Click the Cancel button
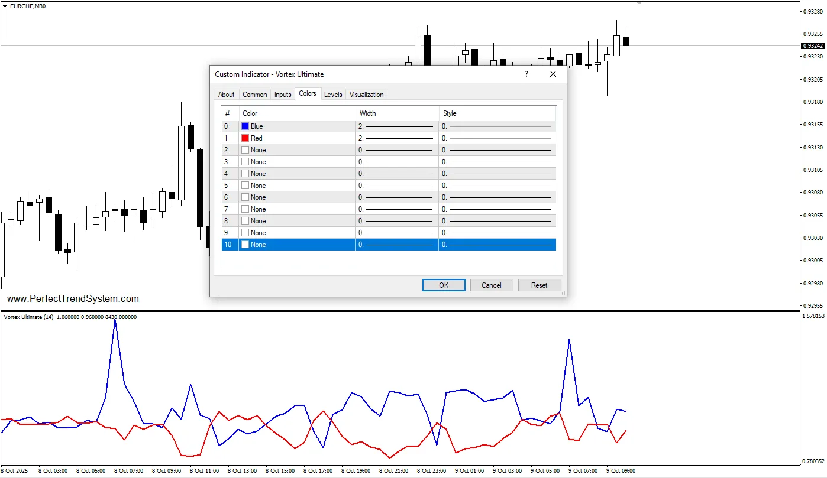The width and height of the screenshot is (827, 478). click(491, 285)
